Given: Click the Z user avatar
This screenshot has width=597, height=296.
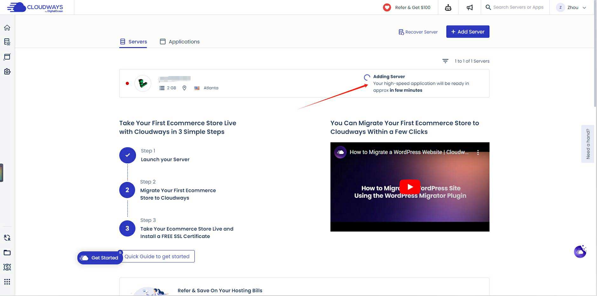Looking at the screenshot, I should click(560, 7).
